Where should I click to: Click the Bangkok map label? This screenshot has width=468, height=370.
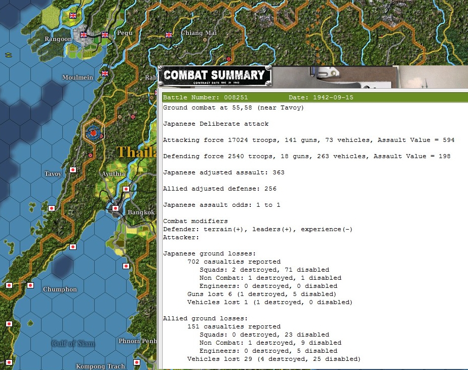(141, 212)
